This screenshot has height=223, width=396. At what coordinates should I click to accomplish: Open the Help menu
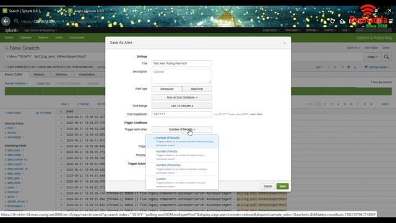345,30
